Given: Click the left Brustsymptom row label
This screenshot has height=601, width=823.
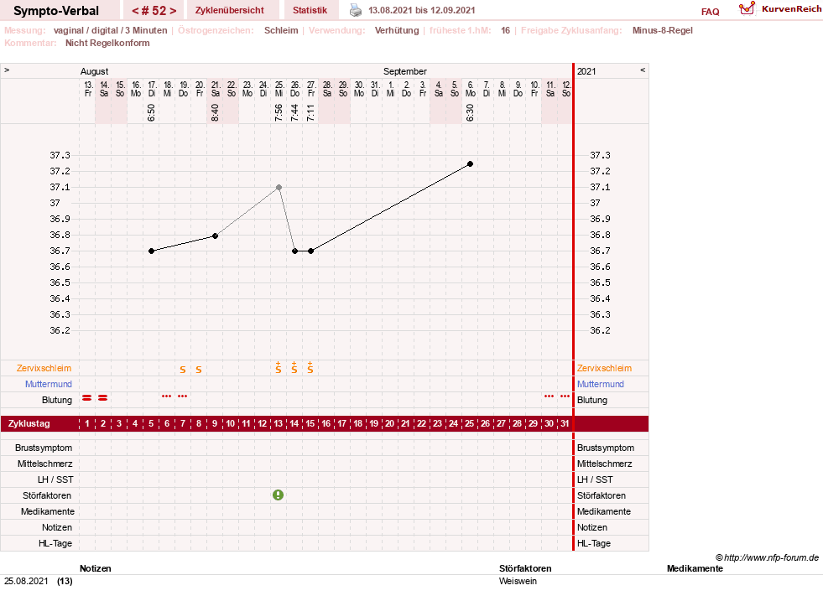Looking at the screenshot, I should (x=44, y=448).
